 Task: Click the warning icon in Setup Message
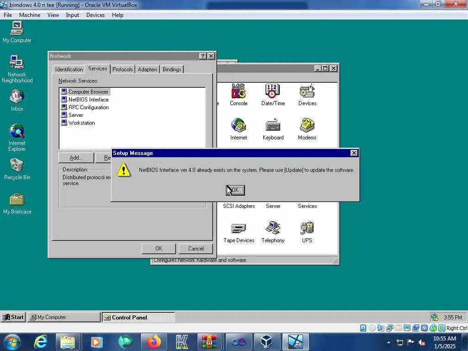coord(123,170)
